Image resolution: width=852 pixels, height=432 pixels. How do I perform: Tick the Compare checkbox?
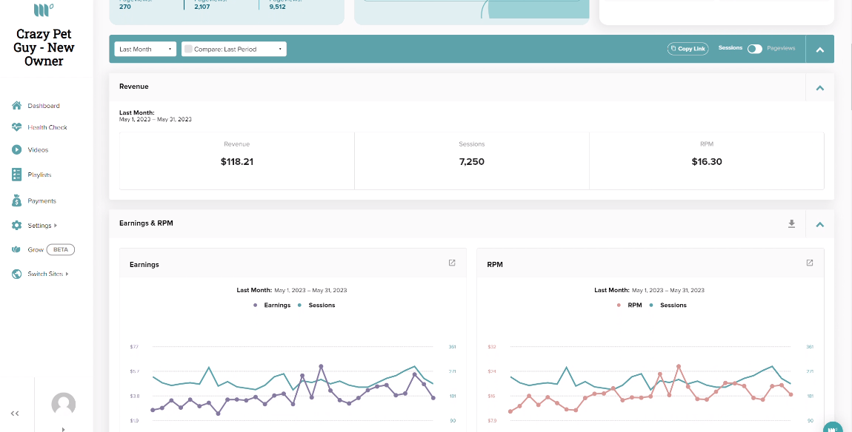tap(188, 49)
